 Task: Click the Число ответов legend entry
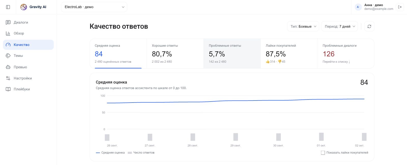(141, 153)
